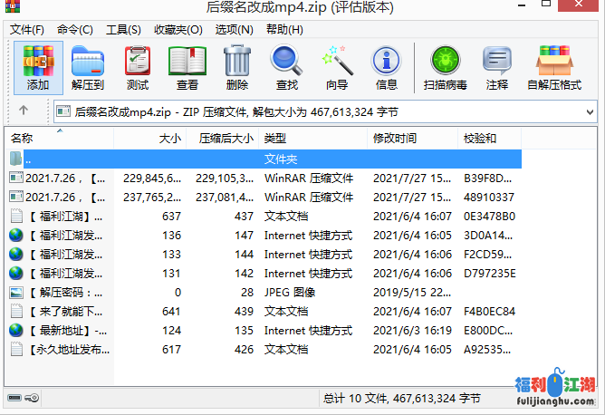The height and width of the screenshot is (415, 605).
Task: Select the JPEG image 解压密码 file
Action: click(x=63, y=293)
